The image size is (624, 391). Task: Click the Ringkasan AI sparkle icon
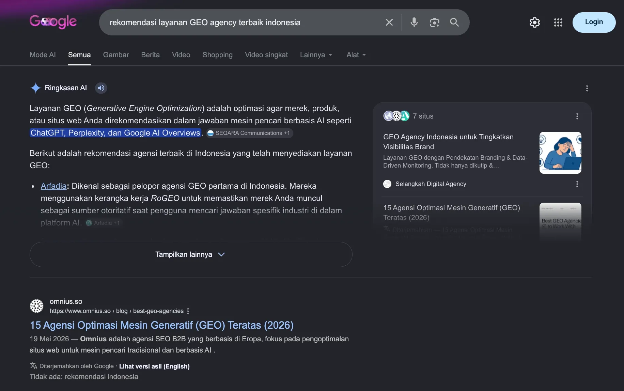(x=35, y=88)
